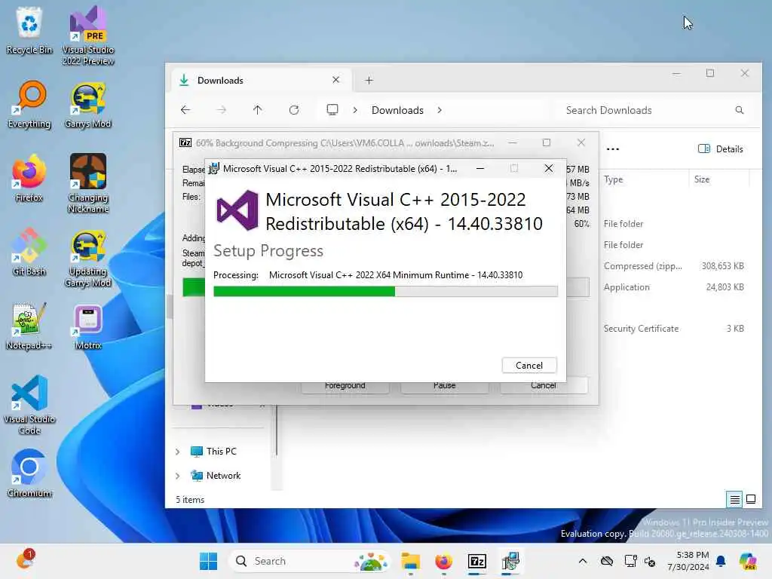The height and width of the screenshot is (579, 772).
Task: Switch to 7-Zip on the taskbar
Action: pos(477,561)
